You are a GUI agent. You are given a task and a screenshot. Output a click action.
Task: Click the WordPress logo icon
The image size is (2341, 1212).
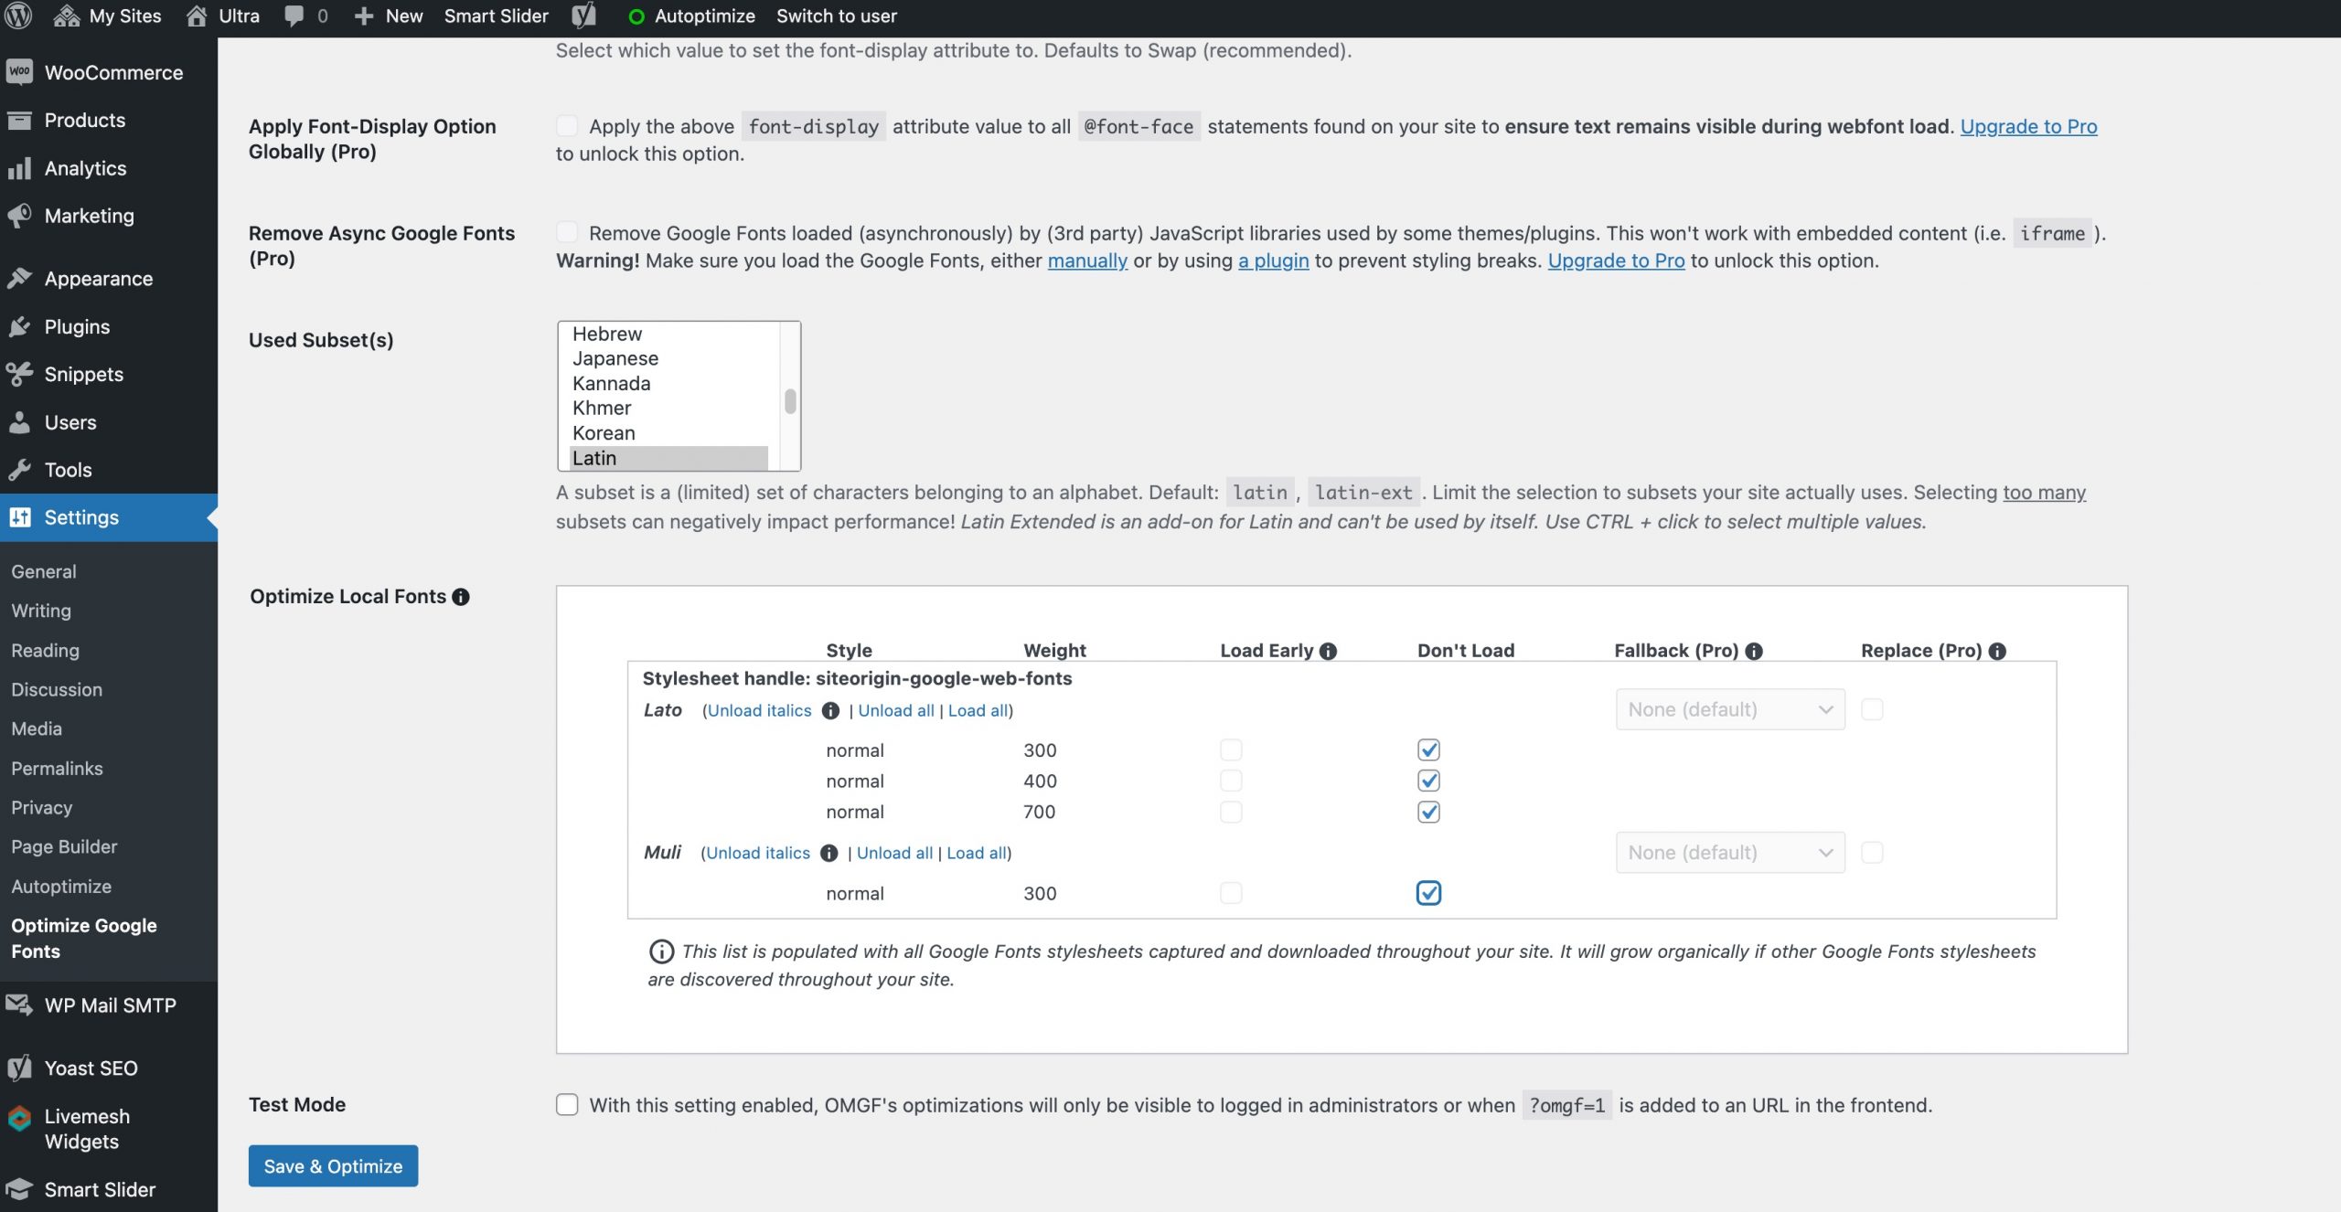[x=18, y=16]
